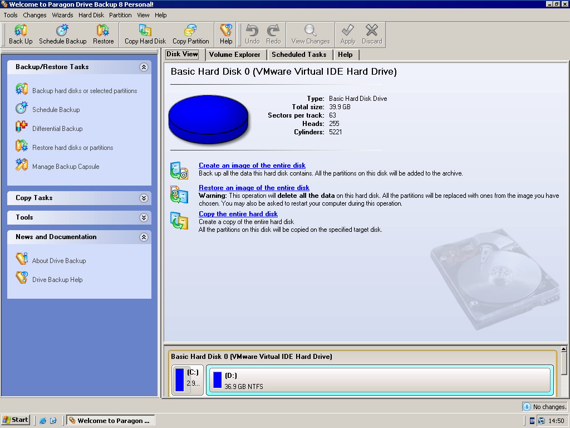
Task: Open the Partition menu
Action: coord(120,15)
